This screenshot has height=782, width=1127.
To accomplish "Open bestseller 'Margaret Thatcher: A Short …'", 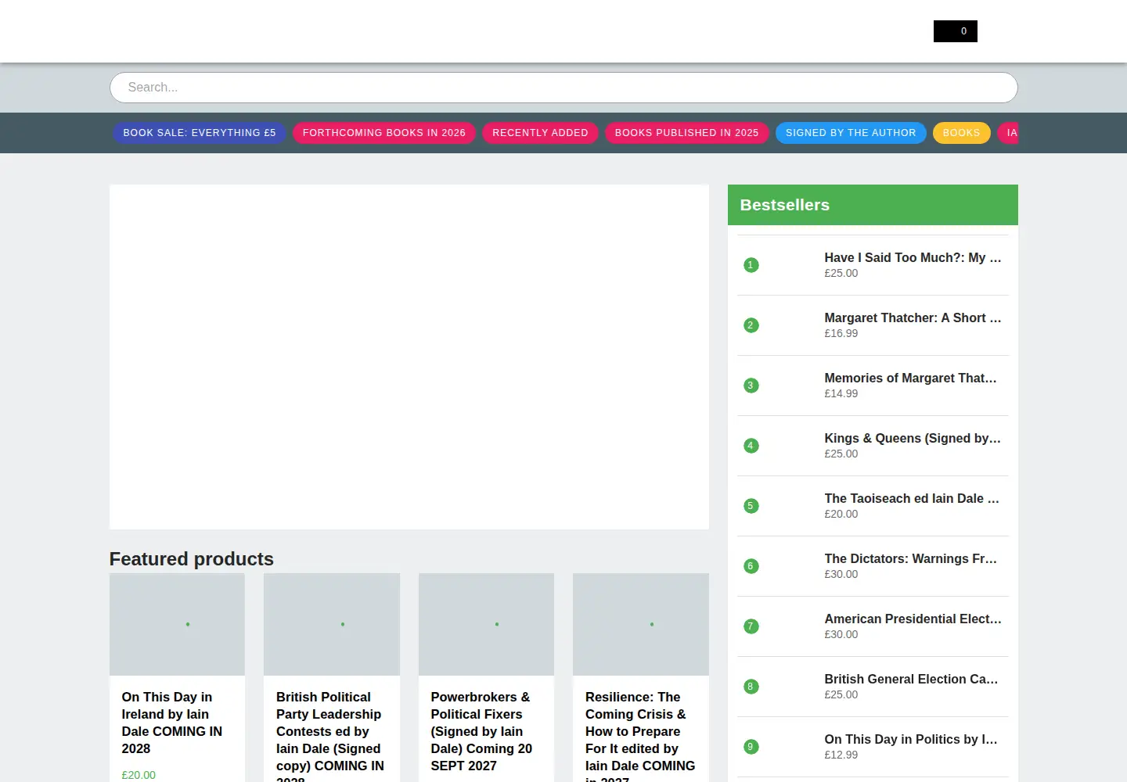I will click(913, 318).
